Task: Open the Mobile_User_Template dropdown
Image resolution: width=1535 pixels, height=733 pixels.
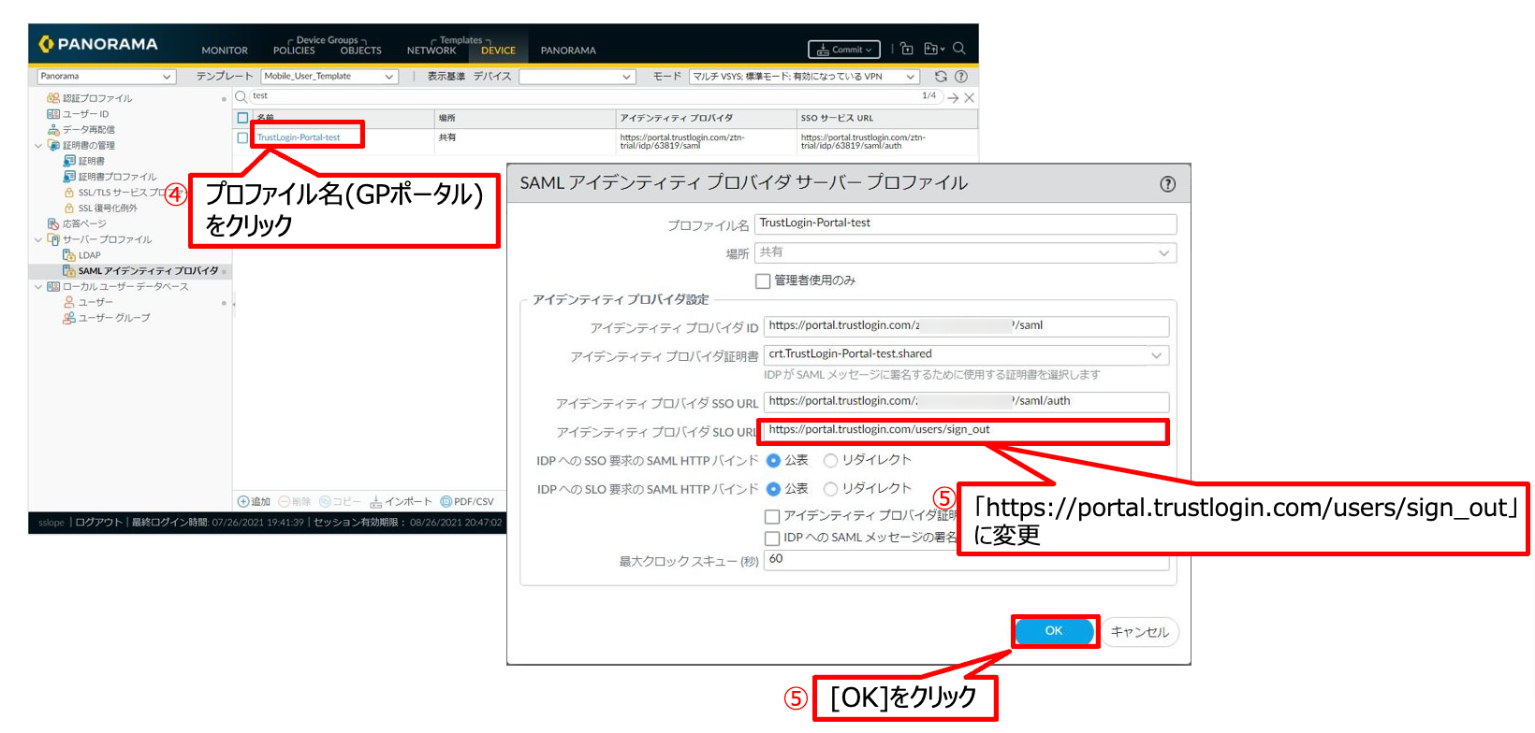Action: pyautogui.click(x=329, y=77)
